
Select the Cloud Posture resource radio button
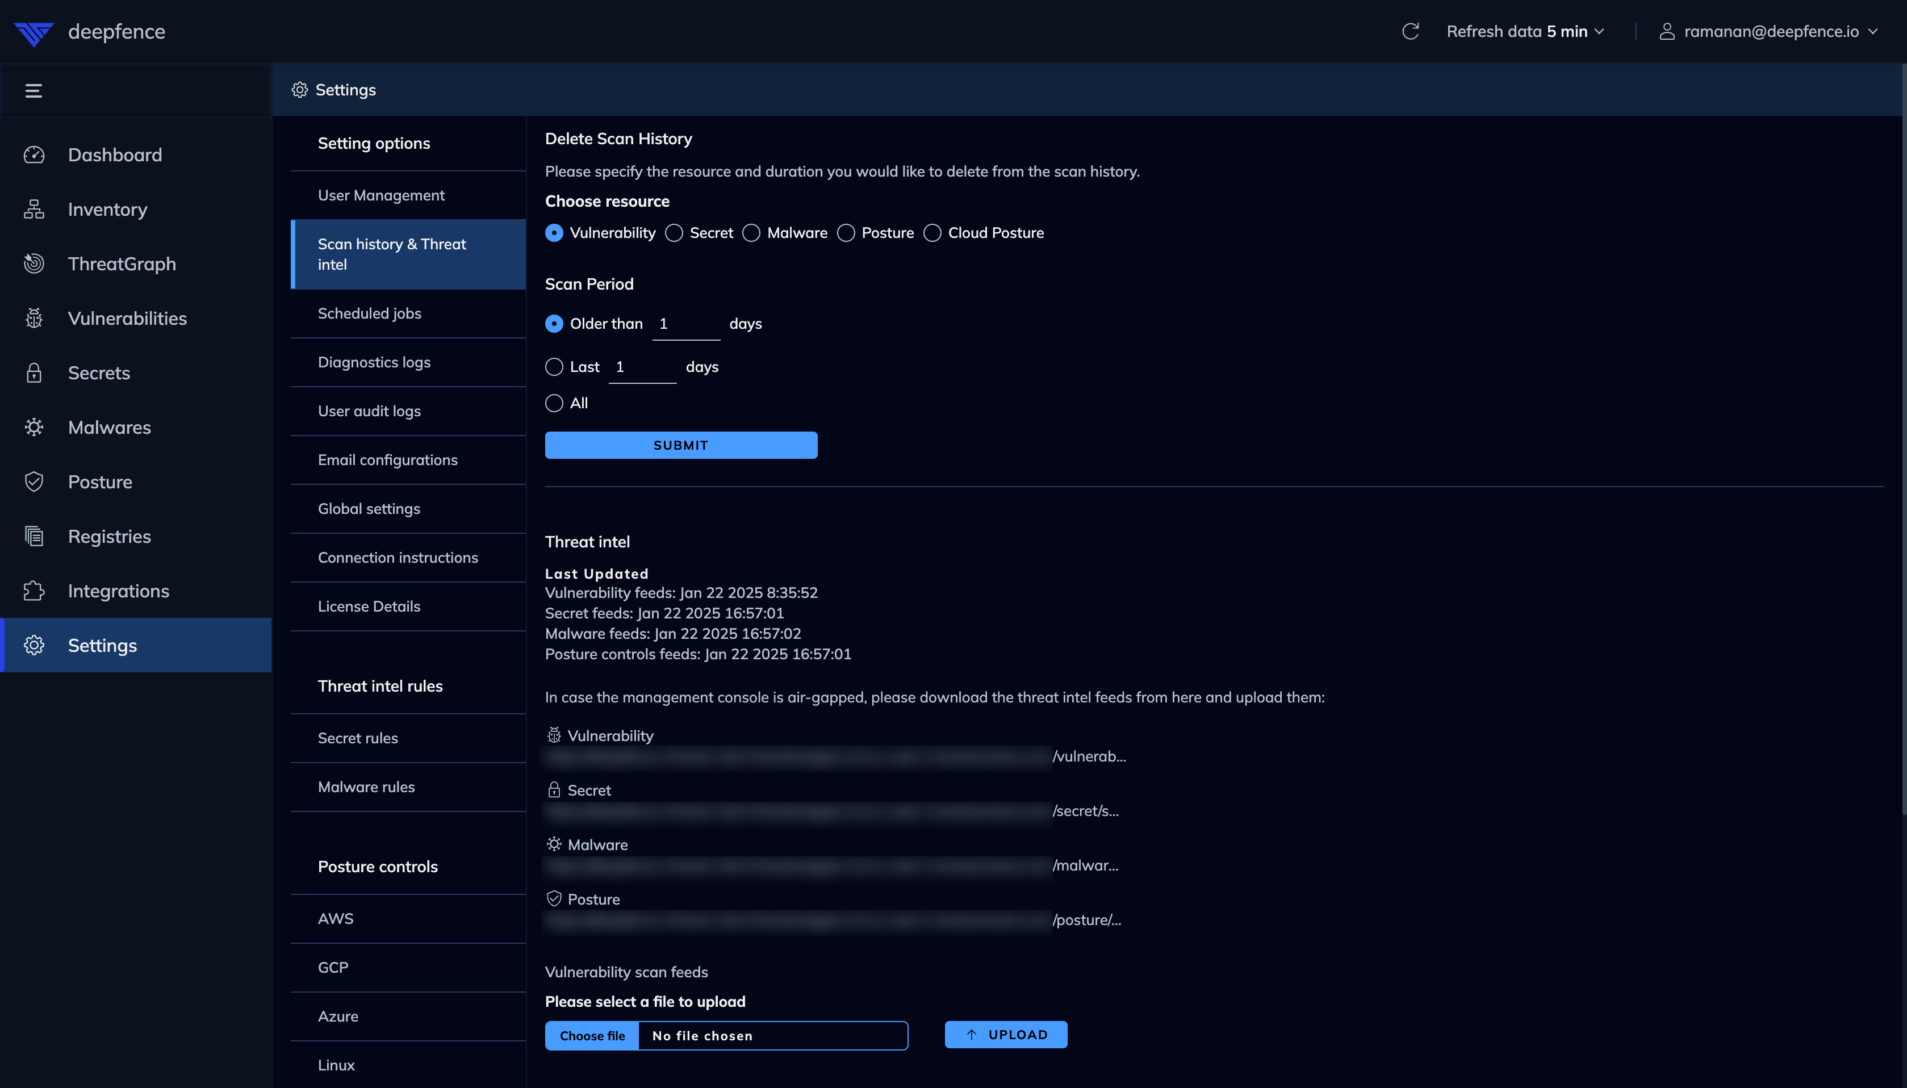tap(932, 233)
